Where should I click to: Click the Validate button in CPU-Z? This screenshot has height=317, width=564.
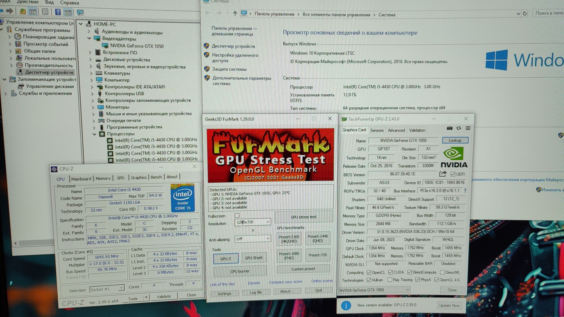[164, 296]
